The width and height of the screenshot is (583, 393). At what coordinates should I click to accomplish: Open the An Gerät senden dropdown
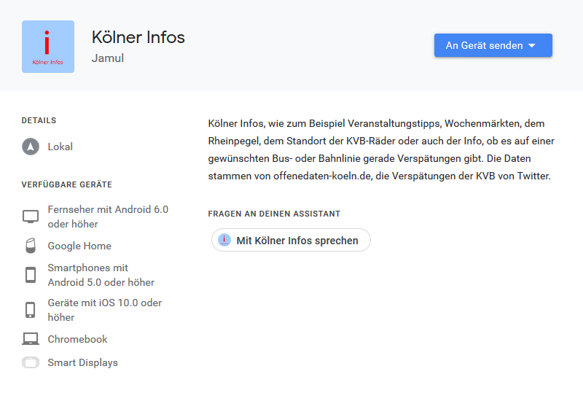coord(493,45)
